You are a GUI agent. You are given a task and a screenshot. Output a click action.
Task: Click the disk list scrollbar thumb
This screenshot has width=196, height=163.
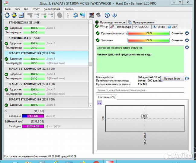(90, 64)
